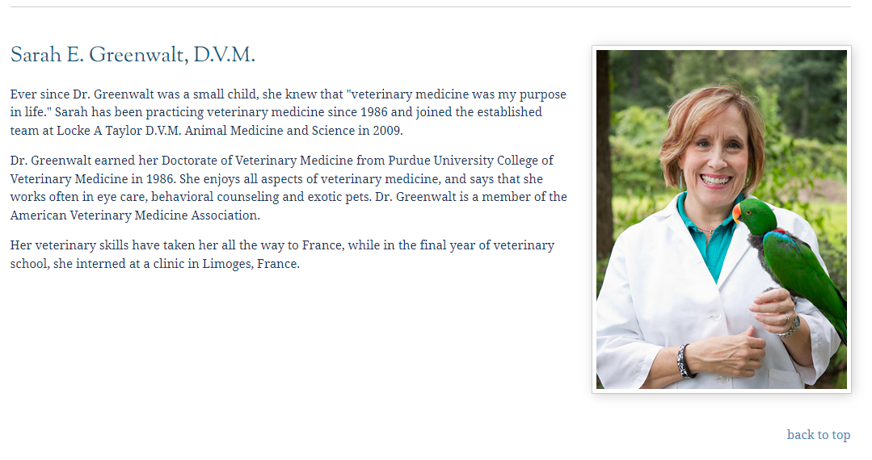Click the "Sarah E. Greenwalt, D.V.M." heading
Image resolution: width=872 pixels, height=460 pixels.
click(133, 56)
